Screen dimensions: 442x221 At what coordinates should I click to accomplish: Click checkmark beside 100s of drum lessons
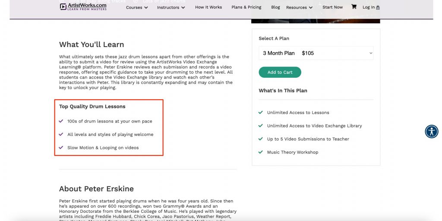61,121
